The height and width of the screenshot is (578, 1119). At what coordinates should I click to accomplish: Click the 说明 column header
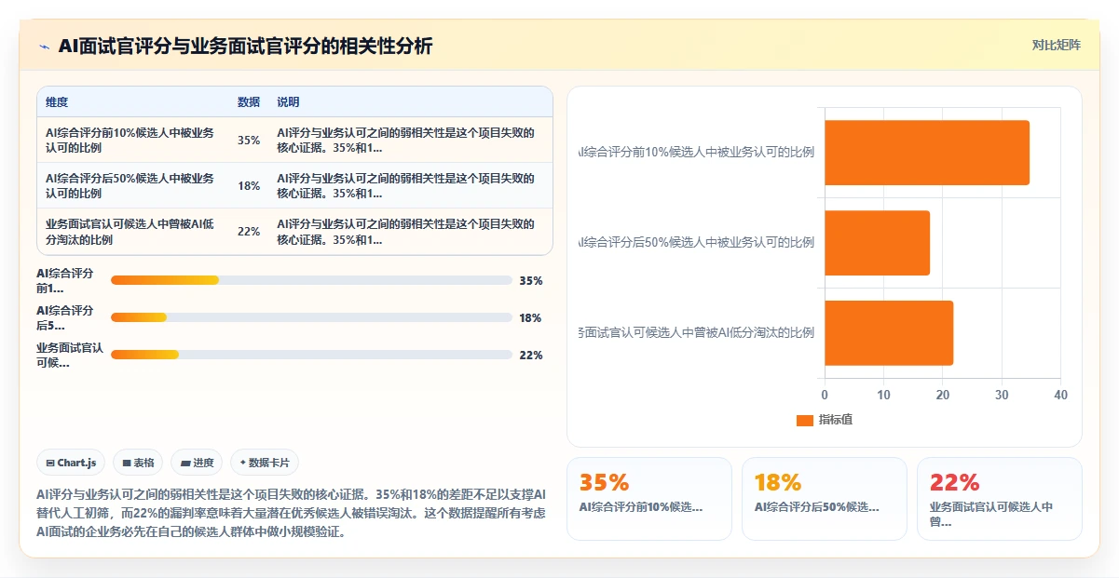[288, 102]
